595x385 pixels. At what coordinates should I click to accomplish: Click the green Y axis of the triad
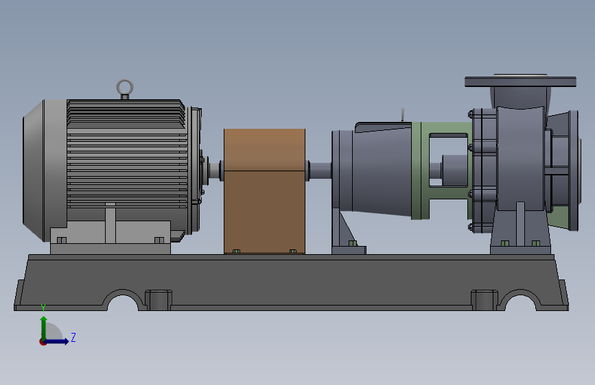coord(44,329)
